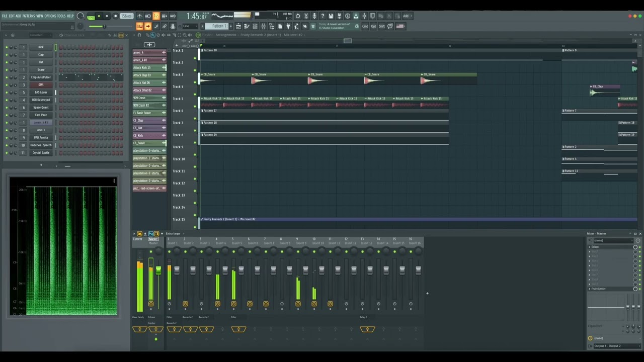The image size is (644, 362).
Task: Click the loop recording icon in top toolbar
Action: 173,16
